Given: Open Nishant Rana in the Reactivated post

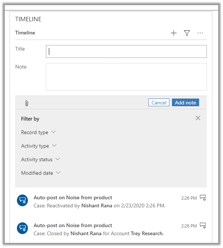Looking at the screenshot, I should (x=97, y=206).
